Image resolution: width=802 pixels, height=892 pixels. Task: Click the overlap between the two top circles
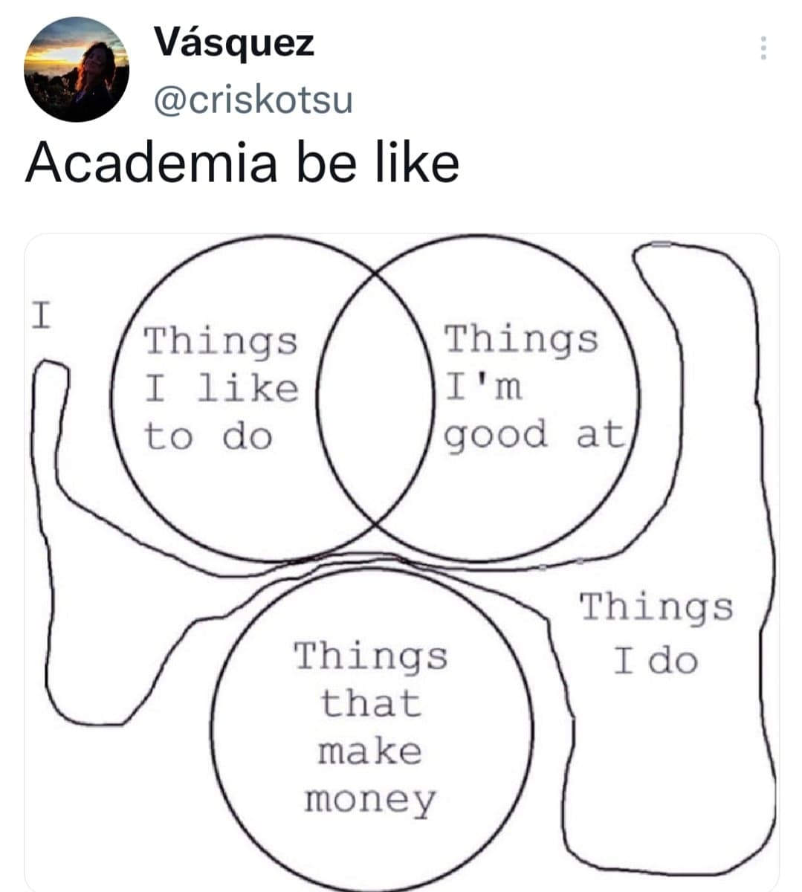tap(375, 398)
